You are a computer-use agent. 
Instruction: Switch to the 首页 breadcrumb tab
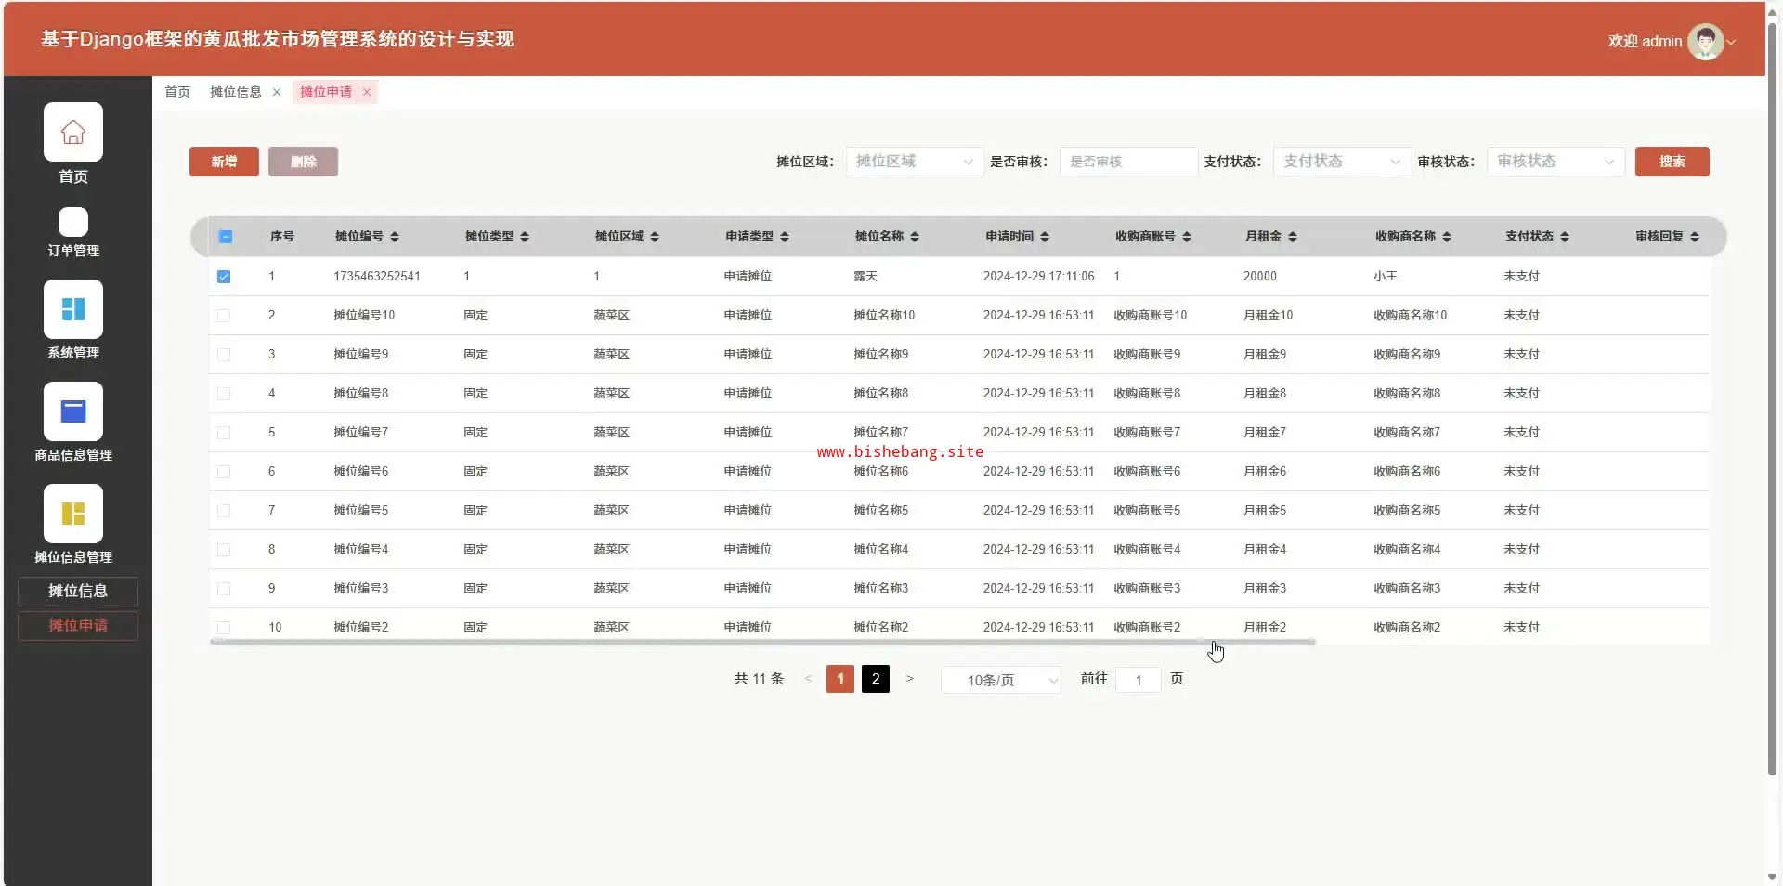(x=177, y=92)
